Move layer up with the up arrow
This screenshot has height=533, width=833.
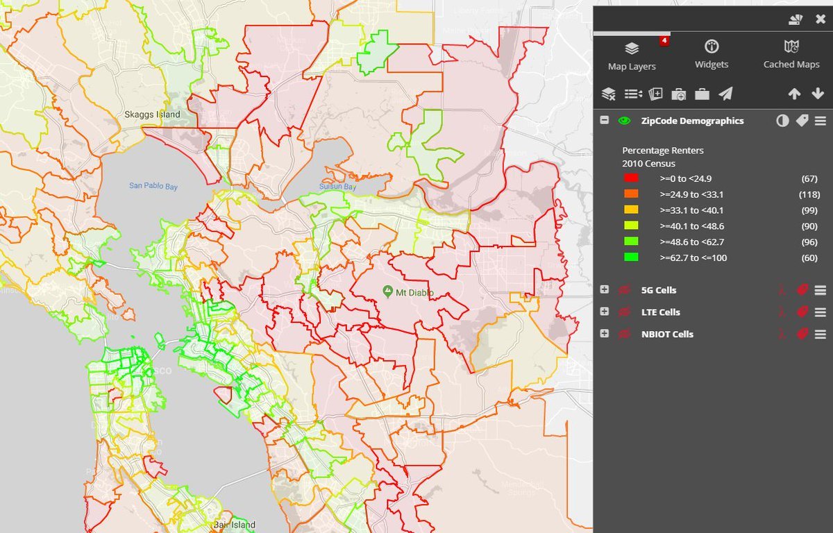[794, 94]
